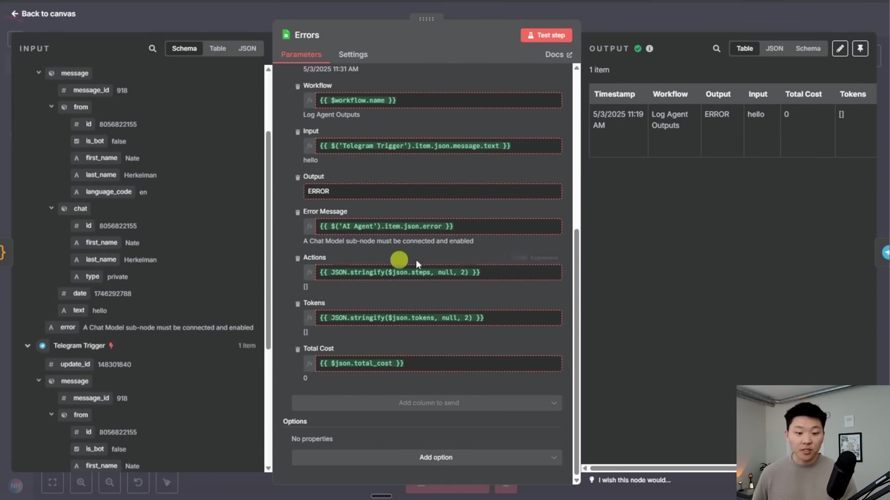Search the INPUT panel with magnifier icon
Image resolution: width=890 pixels, height=500 pixels.
[152, 48]
